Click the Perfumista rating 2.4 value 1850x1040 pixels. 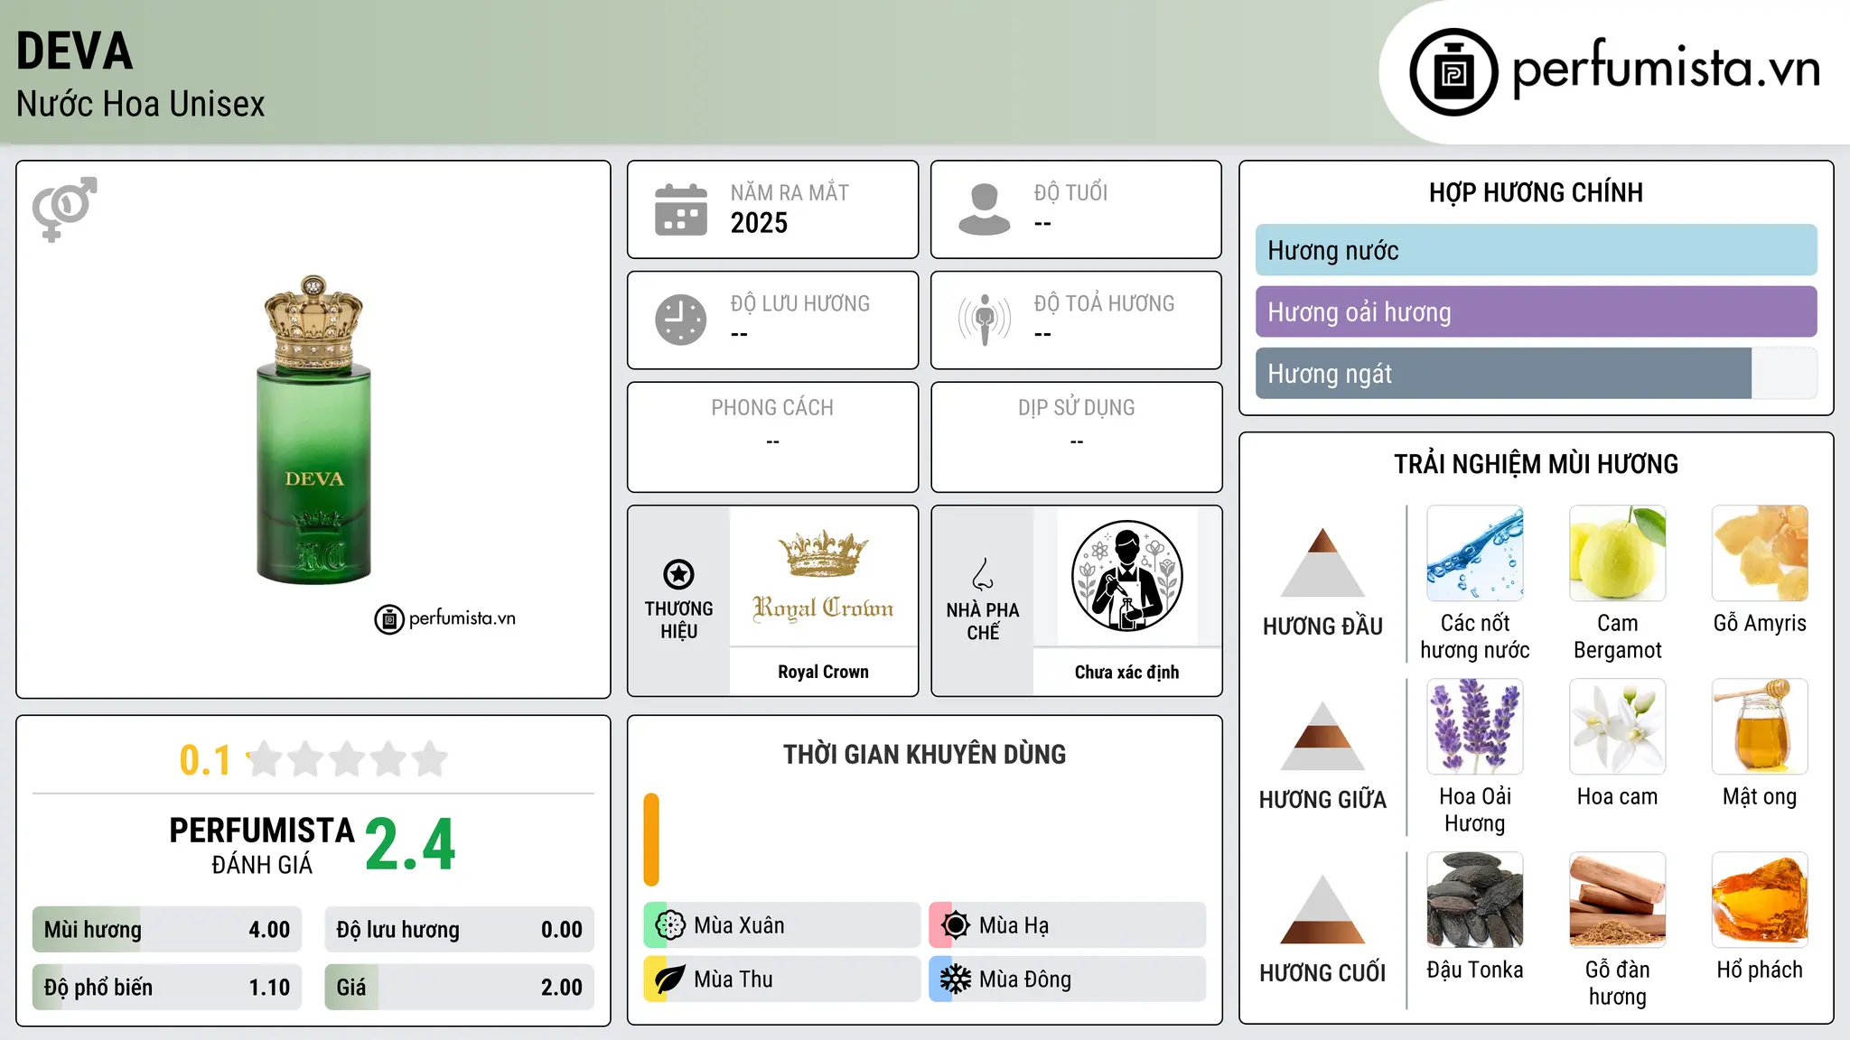click(x=410, y=845)
